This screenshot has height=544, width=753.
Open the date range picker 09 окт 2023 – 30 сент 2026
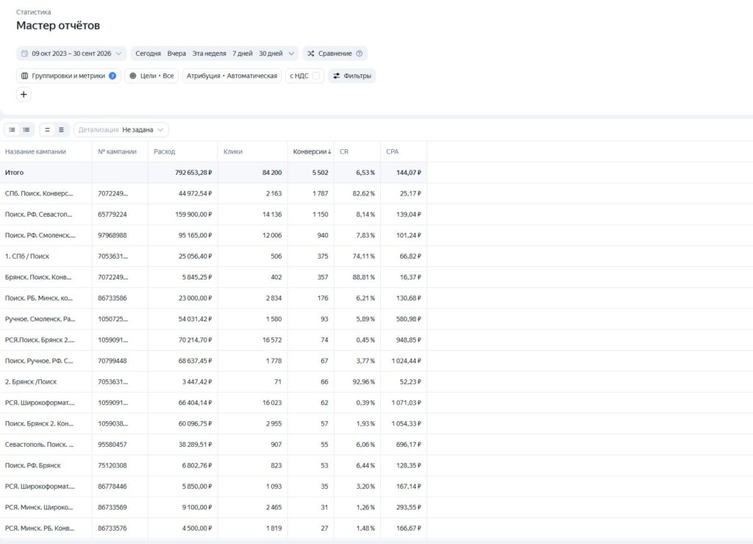click(x=71, y=53)
